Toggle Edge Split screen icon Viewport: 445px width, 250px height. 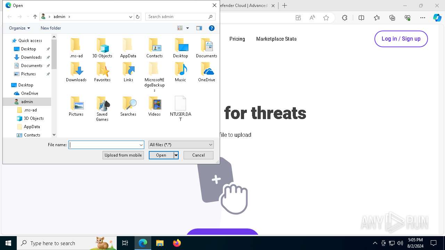(361, 18)
